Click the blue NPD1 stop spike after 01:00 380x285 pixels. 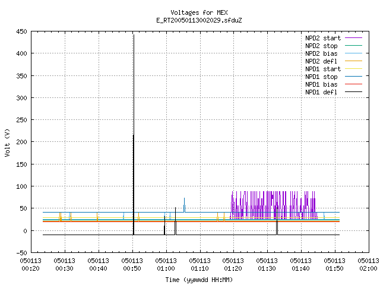point(184,205)
